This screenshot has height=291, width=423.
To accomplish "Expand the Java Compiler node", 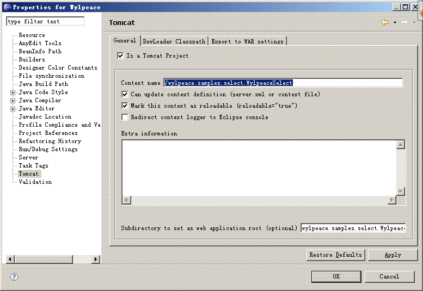I will pyautogui.click(x=13, y=101).
